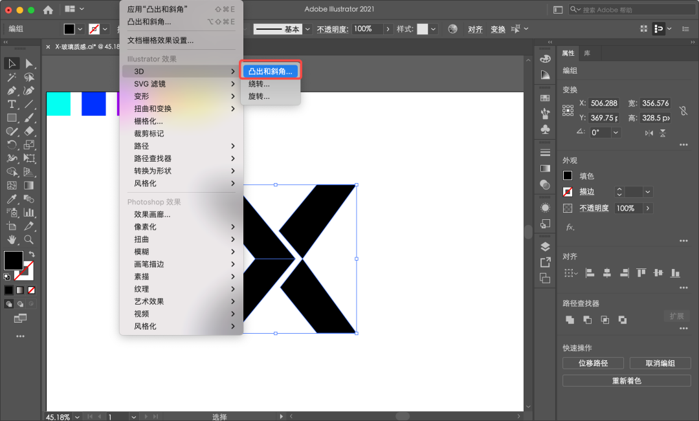Click the Home icon in title bar
Screen dimensions: 699x421
click(x=48, y=9)
